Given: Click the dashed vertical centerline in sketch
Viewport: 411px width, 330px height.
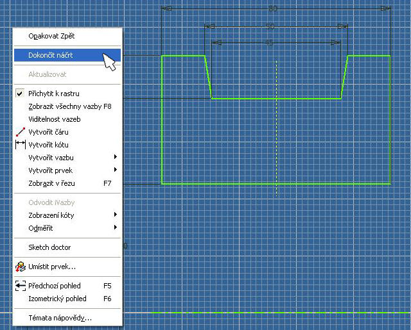Looking at the screenshot, I should (x=277, y=129).
